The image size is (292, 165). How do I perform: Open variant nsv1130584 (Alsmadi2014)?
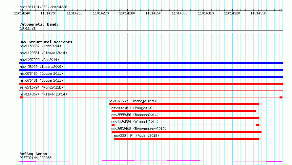[x=135, y=122]
